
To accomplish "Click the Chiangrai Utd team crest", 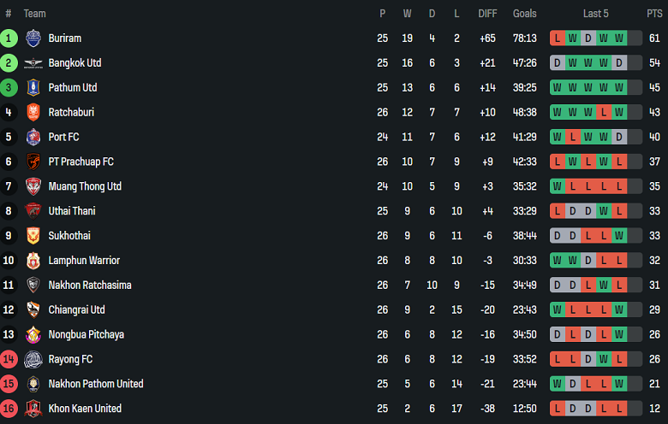I will click(33, 309).
